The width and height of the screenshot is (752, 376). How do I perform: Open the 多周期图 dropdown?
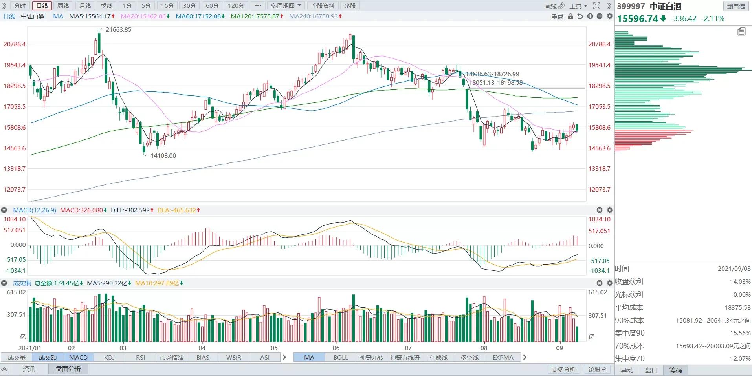point(286,6)
